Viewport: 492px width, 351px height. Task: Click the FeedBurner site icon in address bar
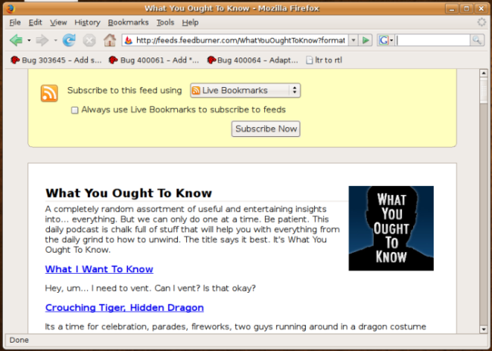tap(129, 40)
